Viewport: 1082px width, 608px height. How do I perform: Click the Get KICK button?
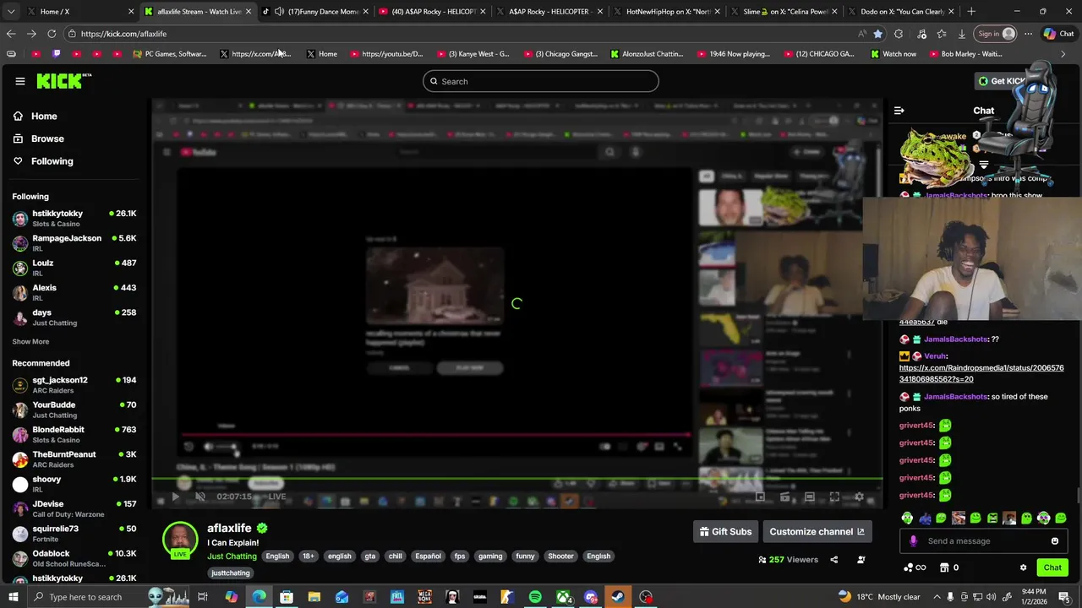pyautogui.click(x=1002, y=81)
